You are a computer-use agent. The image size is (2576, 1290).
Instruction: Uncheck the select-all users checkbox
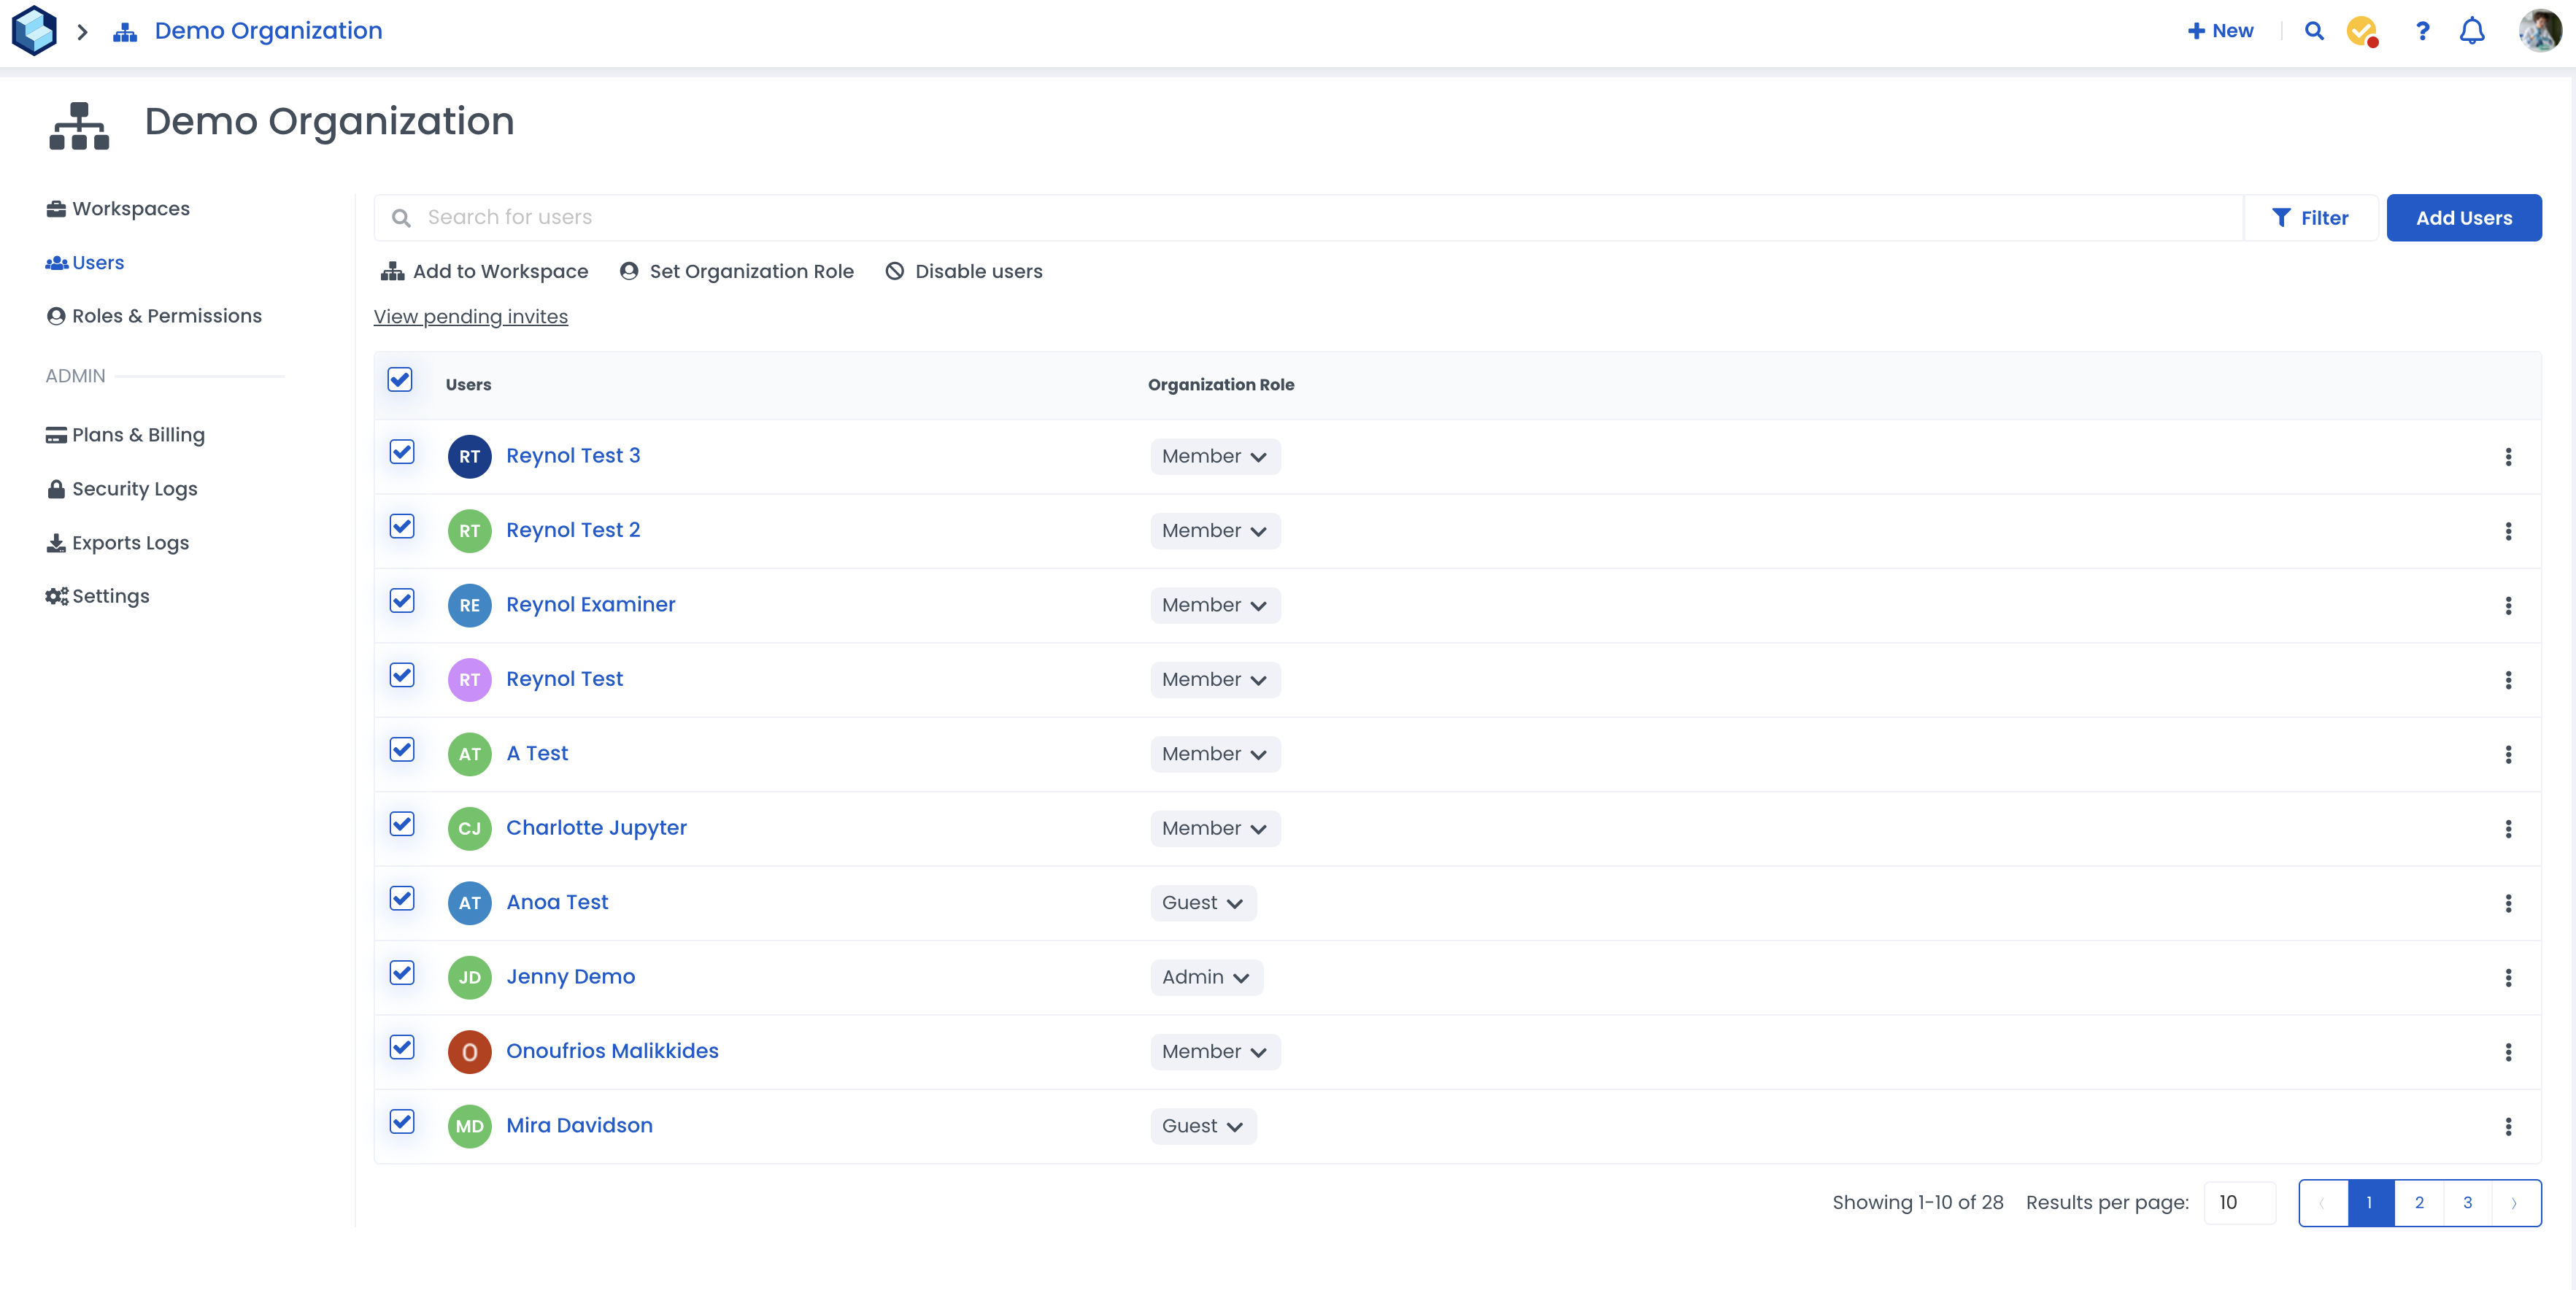[400, 380]
